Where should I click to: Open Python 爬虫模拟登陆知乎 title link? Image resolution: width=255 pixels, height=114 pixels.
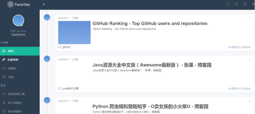coord(151,107)
